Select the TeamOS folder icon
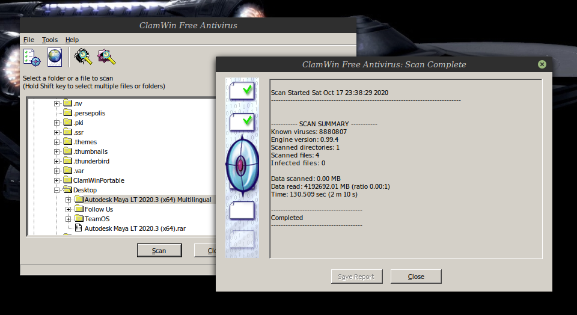This screenshot has width=577, height=315. coord(79,218)
